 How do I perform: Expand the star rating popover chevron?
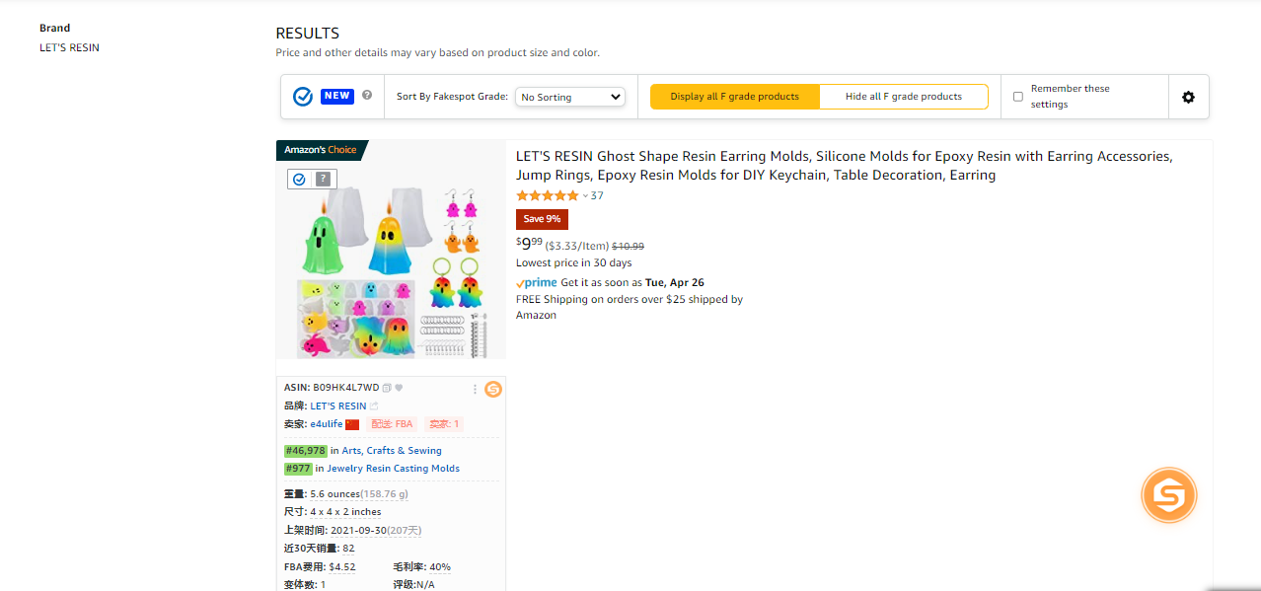tap(585, 195)
